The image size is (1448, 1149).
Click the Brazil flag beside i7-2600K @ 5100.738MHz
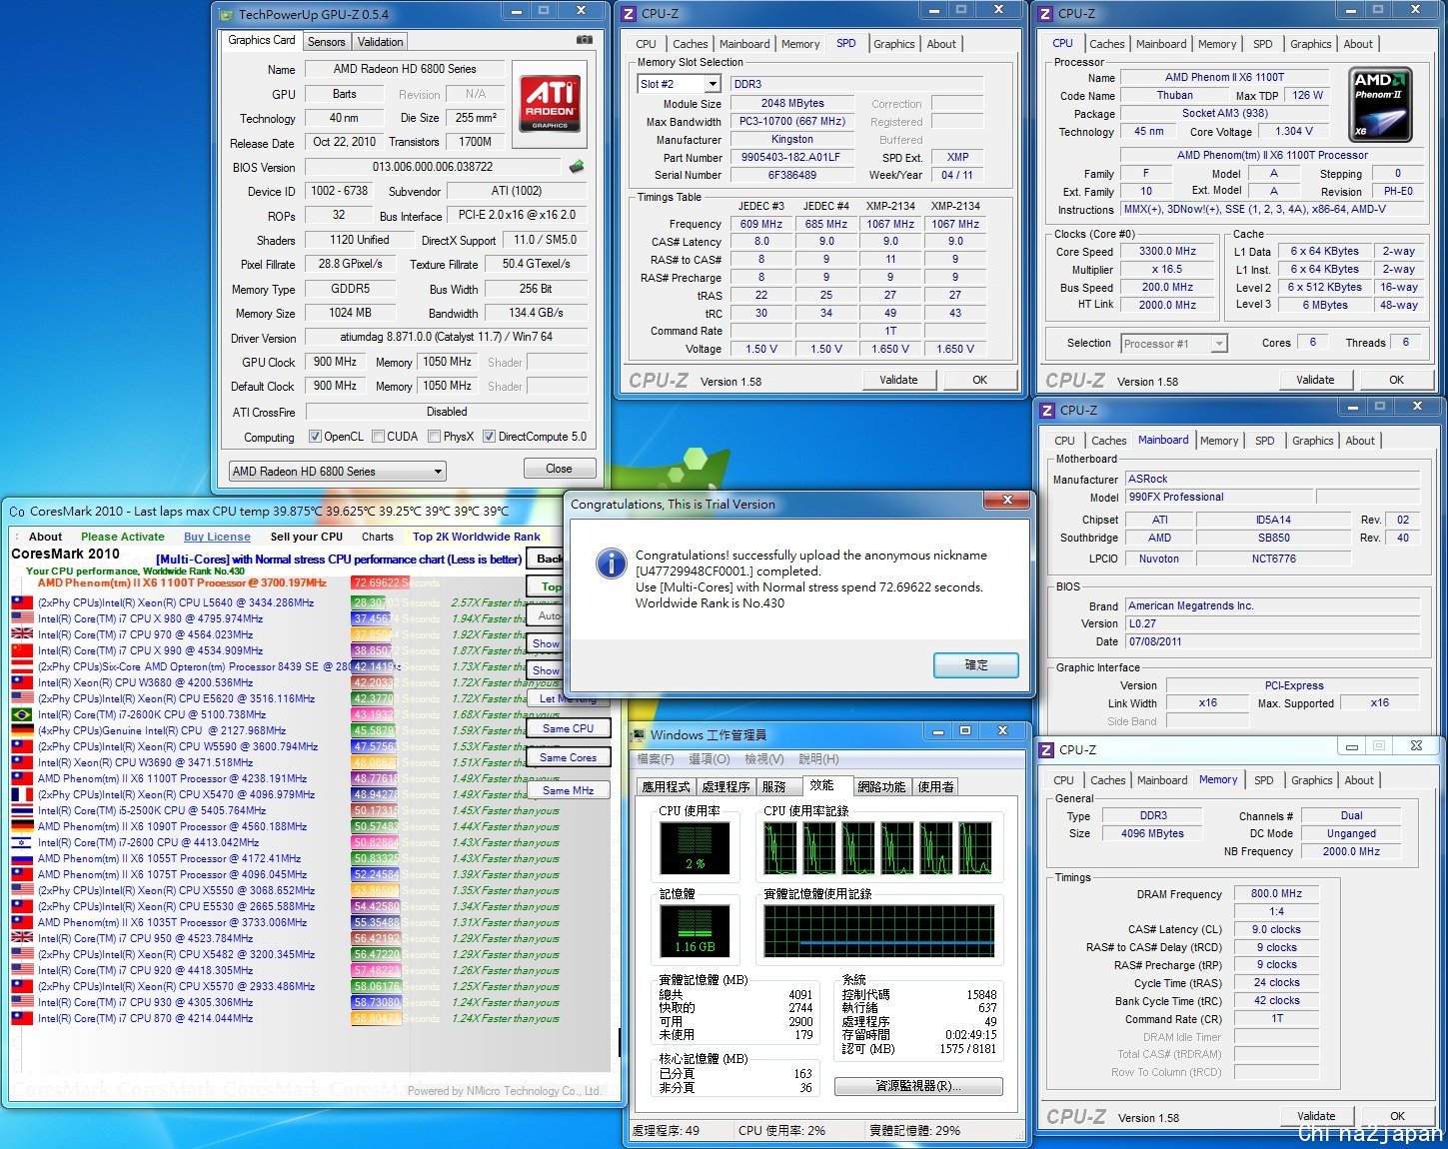pos(22,714)
